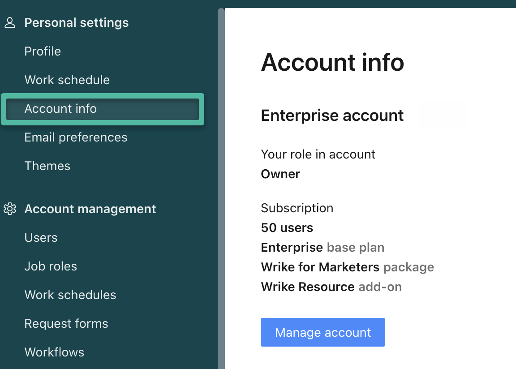516x369 pixels.
Task: Click the Wrike Resource add-on line
Action: 331,287
